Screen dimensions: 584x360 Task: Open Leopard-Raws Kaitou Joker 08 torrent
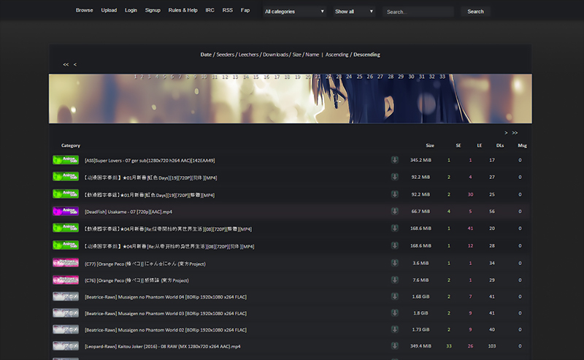162,346
